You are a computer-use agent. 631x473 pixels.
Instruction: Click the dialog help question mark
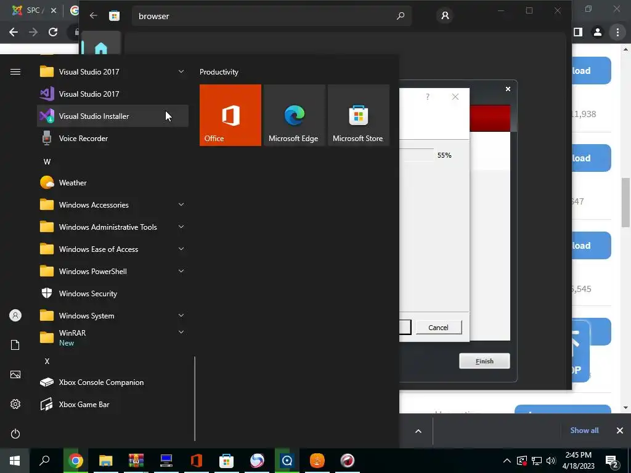pyautogui.click(x=428, y=97)
